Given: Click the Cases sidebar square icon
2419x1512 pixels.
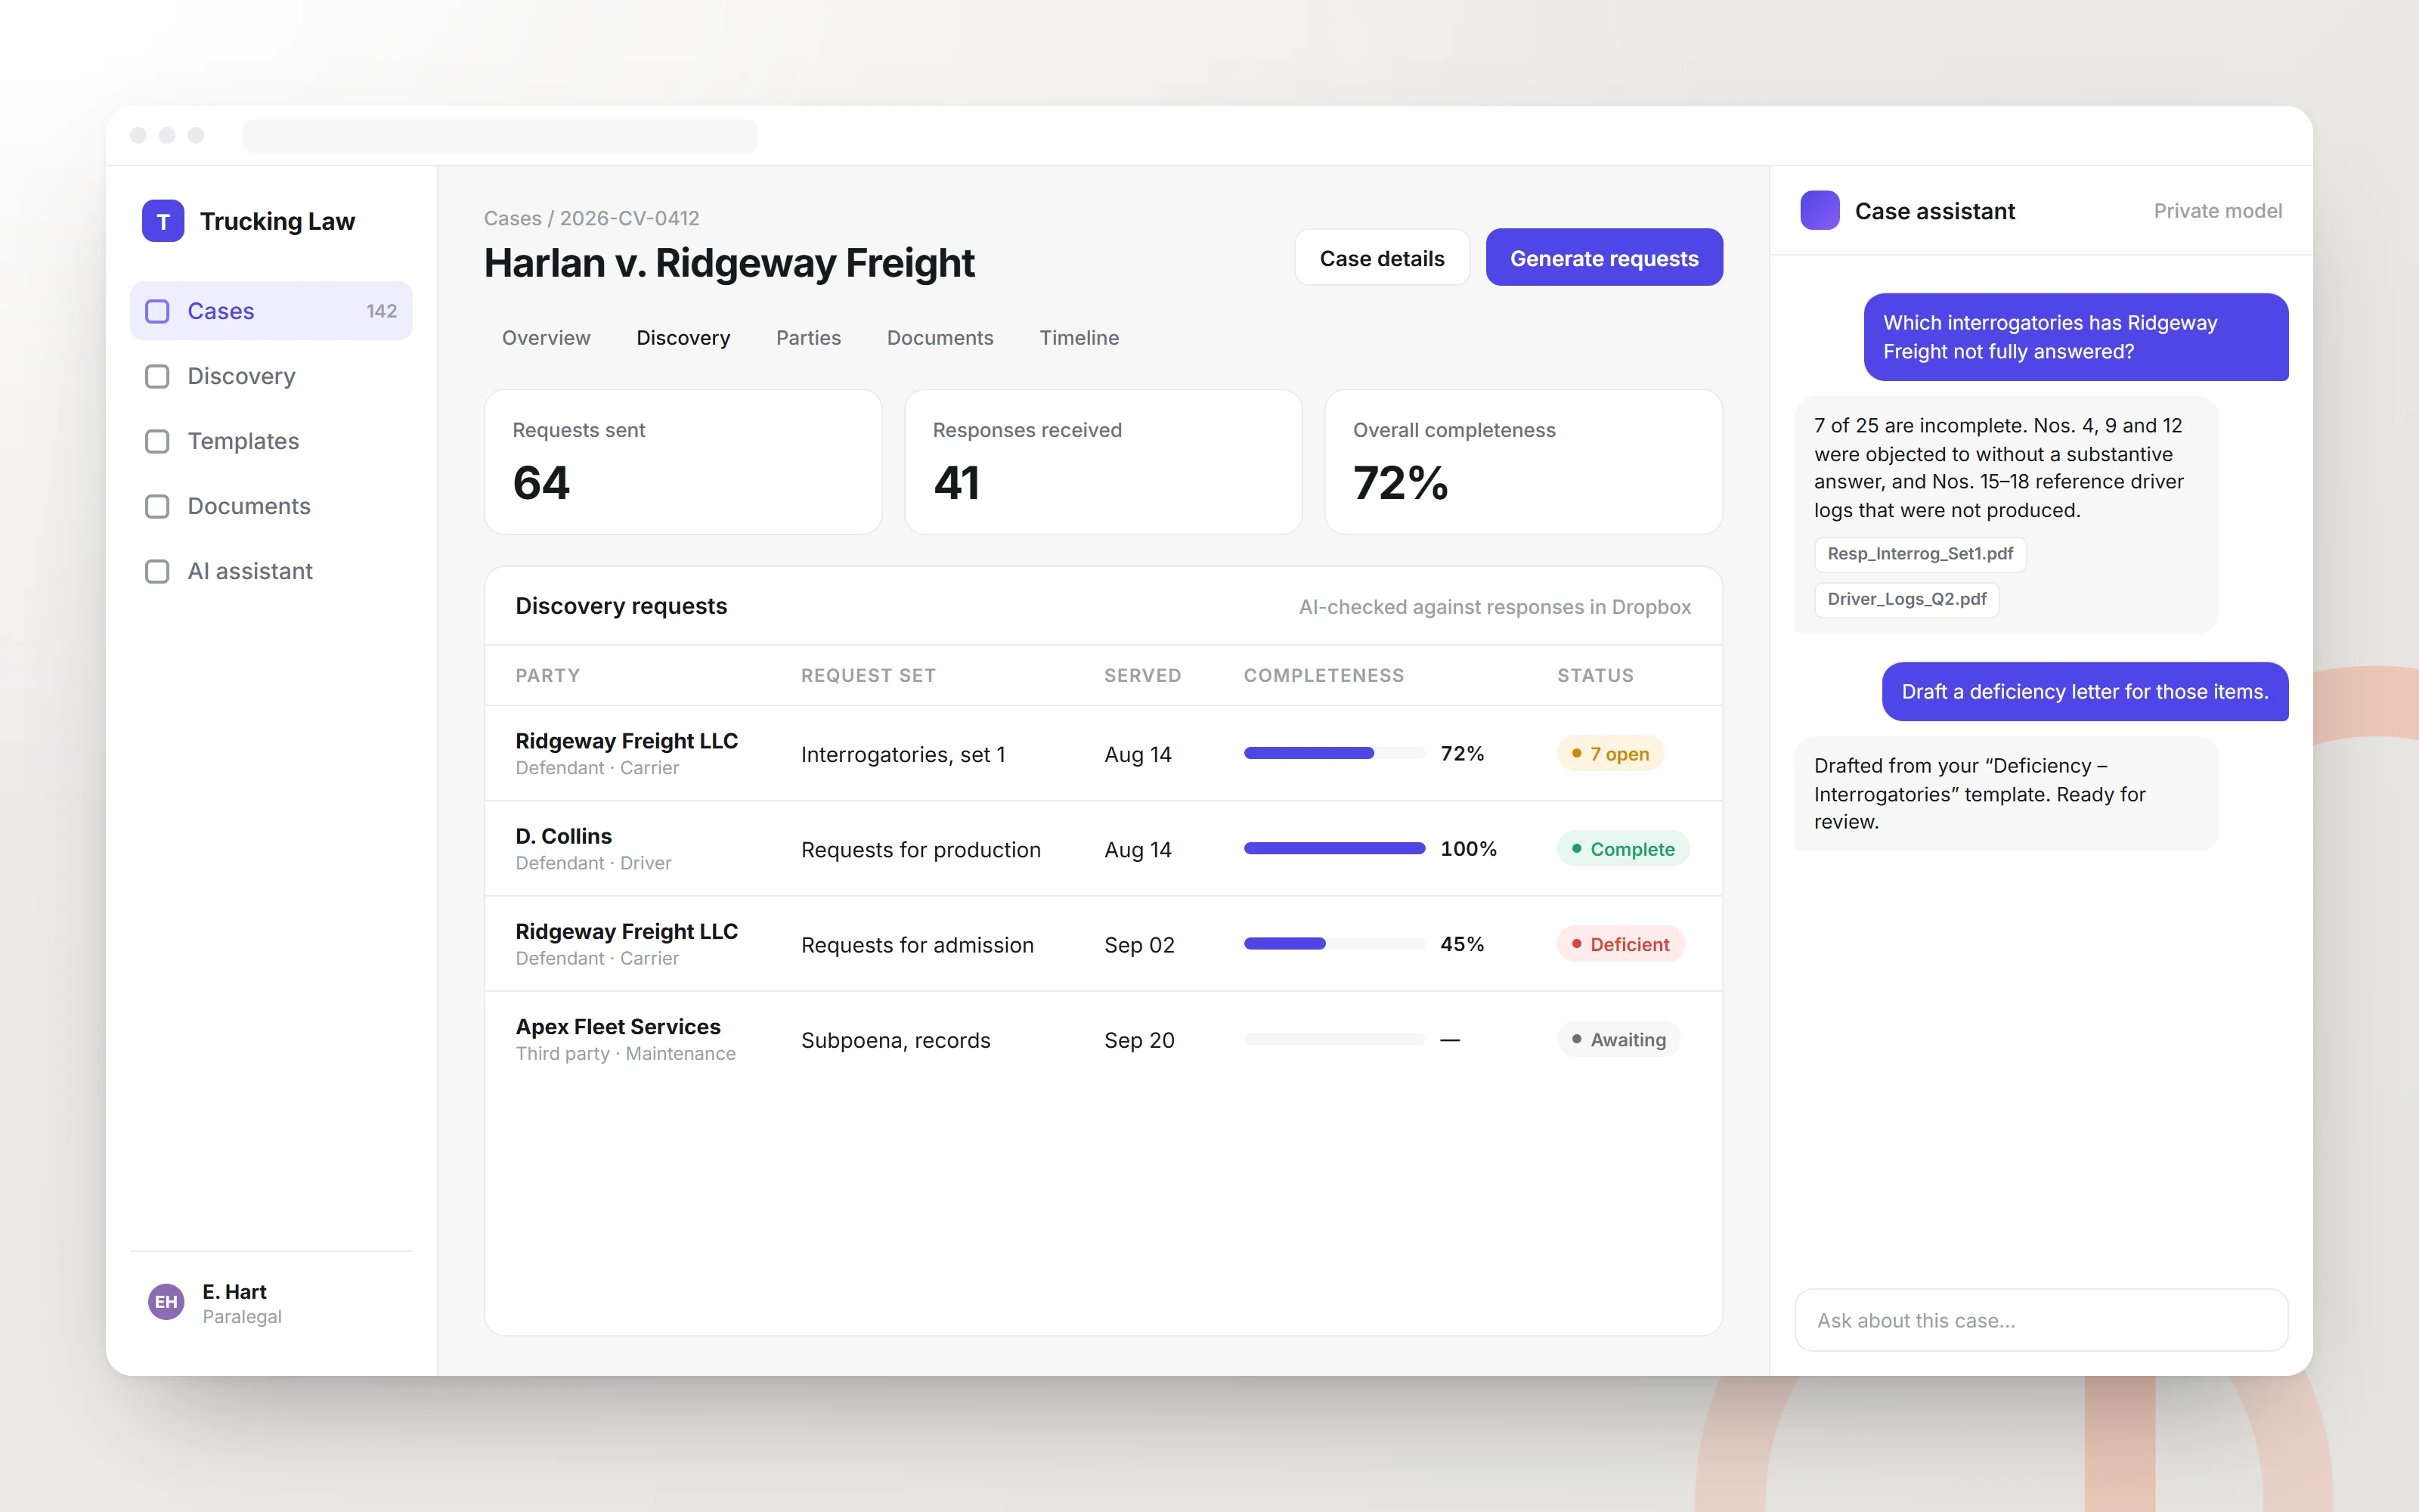Looking at the screenshot, I should [157, 311].
